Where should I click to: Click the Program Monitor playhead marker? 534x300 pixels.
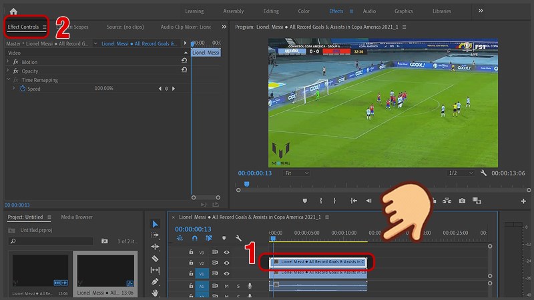point(246,184)
